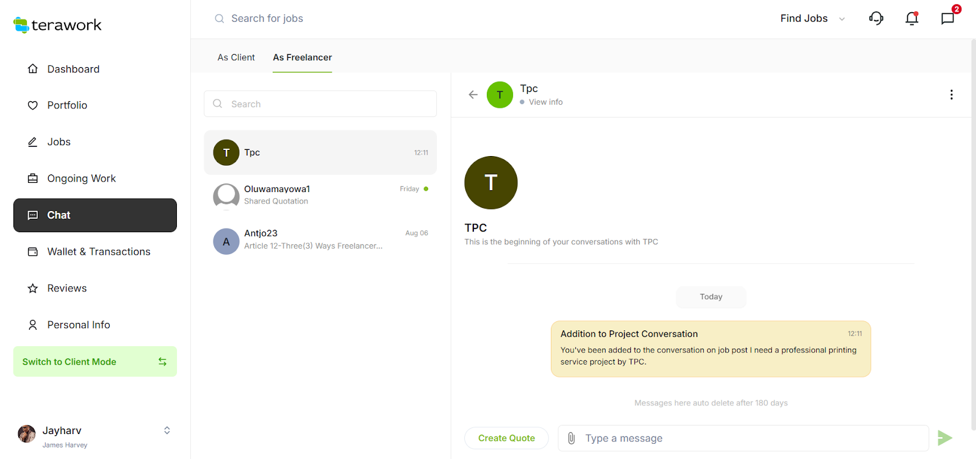976x459 pixels.
Task: Open the Oluwamayowa1 conversation
Action: (x=320, y=195)
